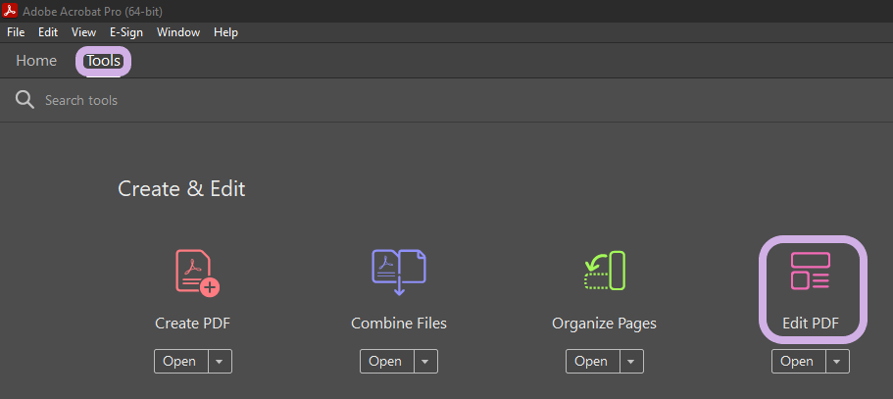The image size is (893, 399).
Task: Select the Tools tab
Action: pos(103,61)
